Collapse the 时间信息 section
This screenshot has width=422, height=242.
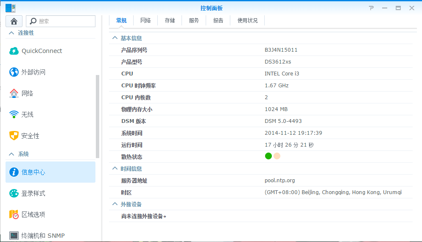point(115,169)
